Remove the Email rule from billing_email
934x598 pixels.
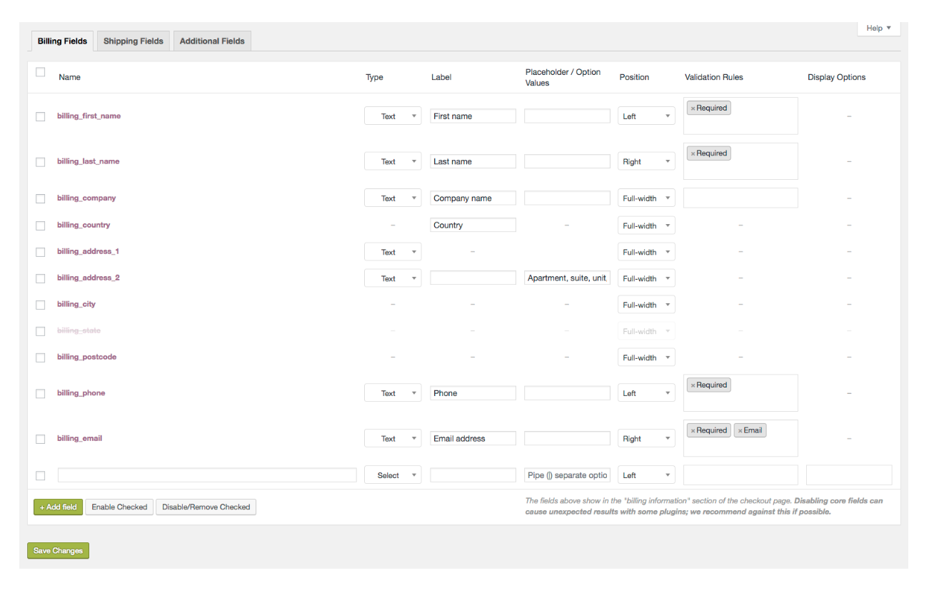[739, 430]
